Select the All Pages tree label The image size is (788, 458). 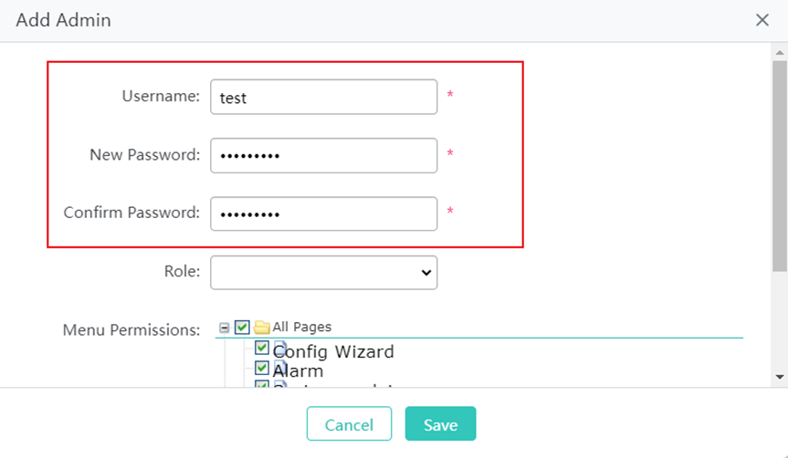[302, 327]
